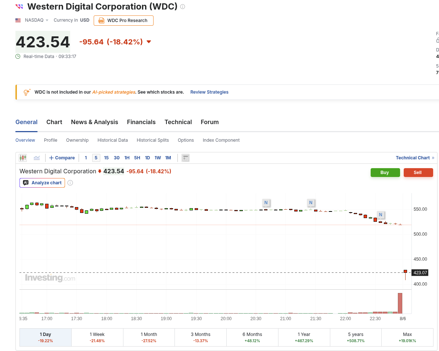The image size is (439, 351).
Task: Select the 6 Months range
Action: pyautogui.click(x=252, y=337)
